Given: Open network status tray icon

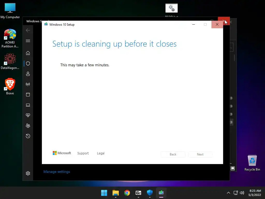Looking at the screenshot, I should (235, 193).
